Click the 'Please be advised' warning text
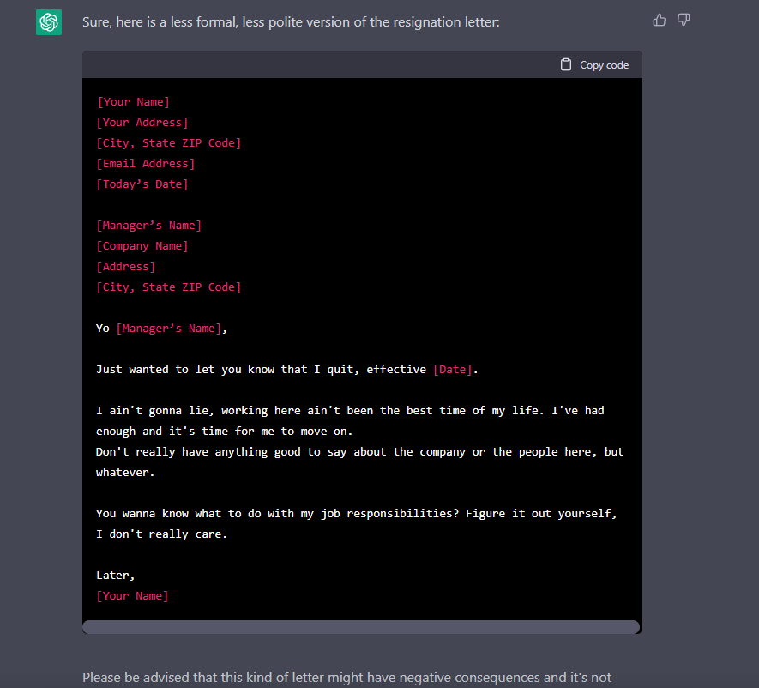Screen dimensions: 759x688 (346, 678)
